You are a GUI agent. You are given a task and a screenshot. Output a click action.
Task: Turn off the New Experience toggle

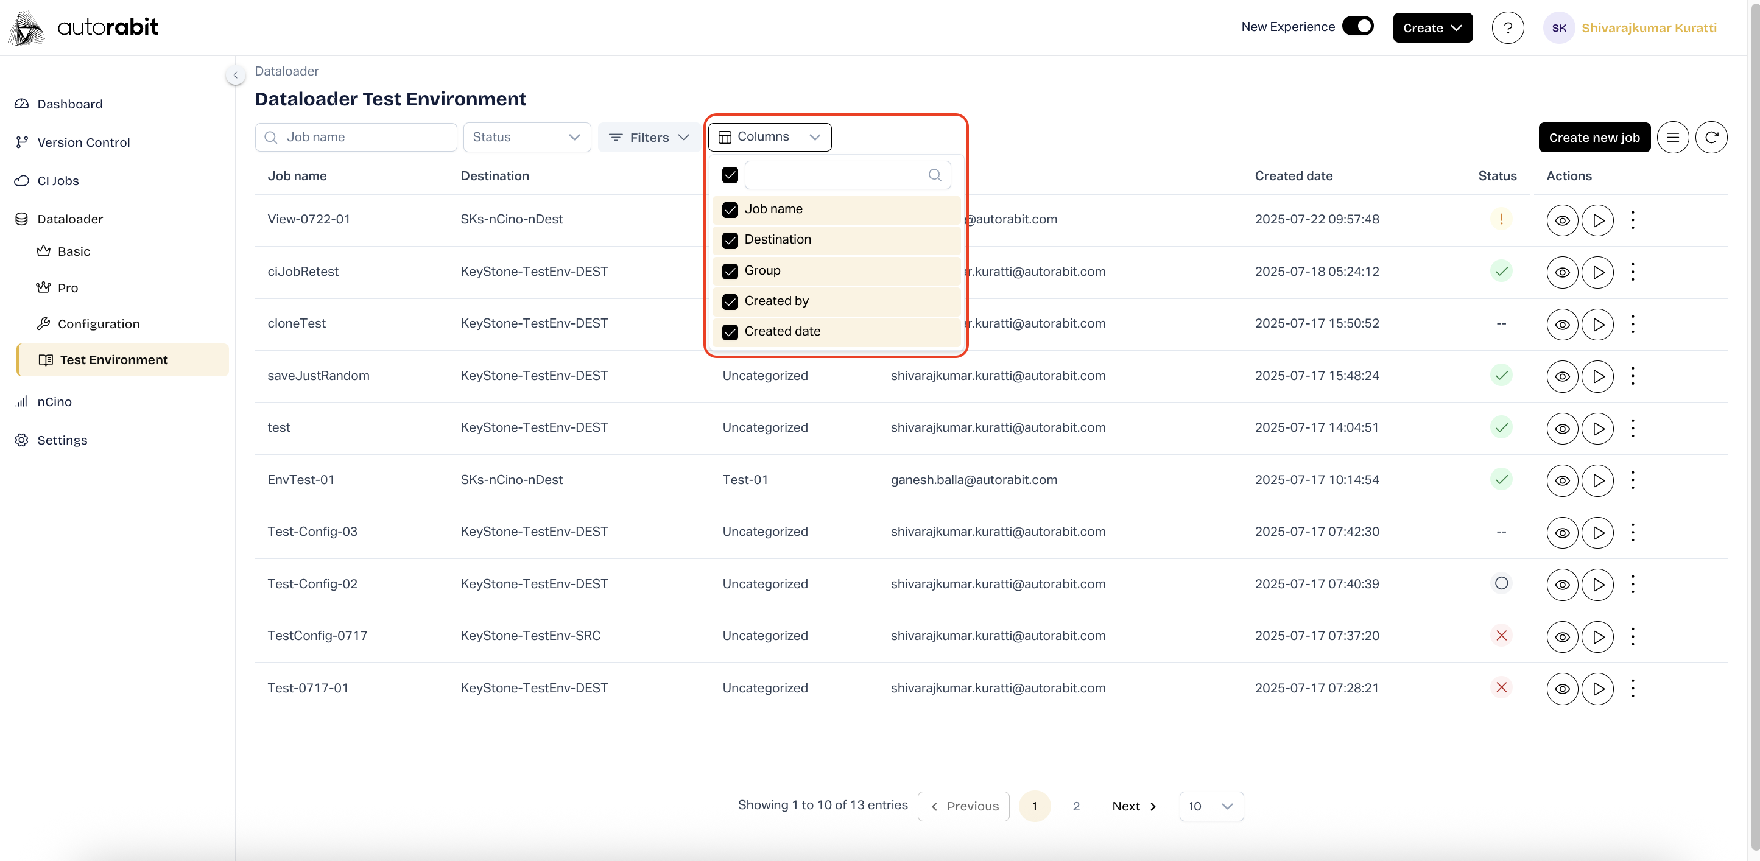pyautogui.click(x=1357, y=27)
